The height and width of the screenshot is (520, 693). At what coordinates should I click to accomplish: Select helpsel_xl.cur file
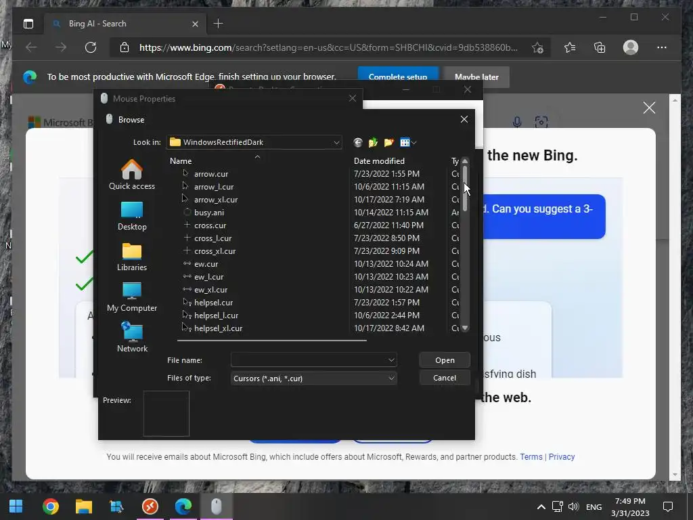[219, 328]
